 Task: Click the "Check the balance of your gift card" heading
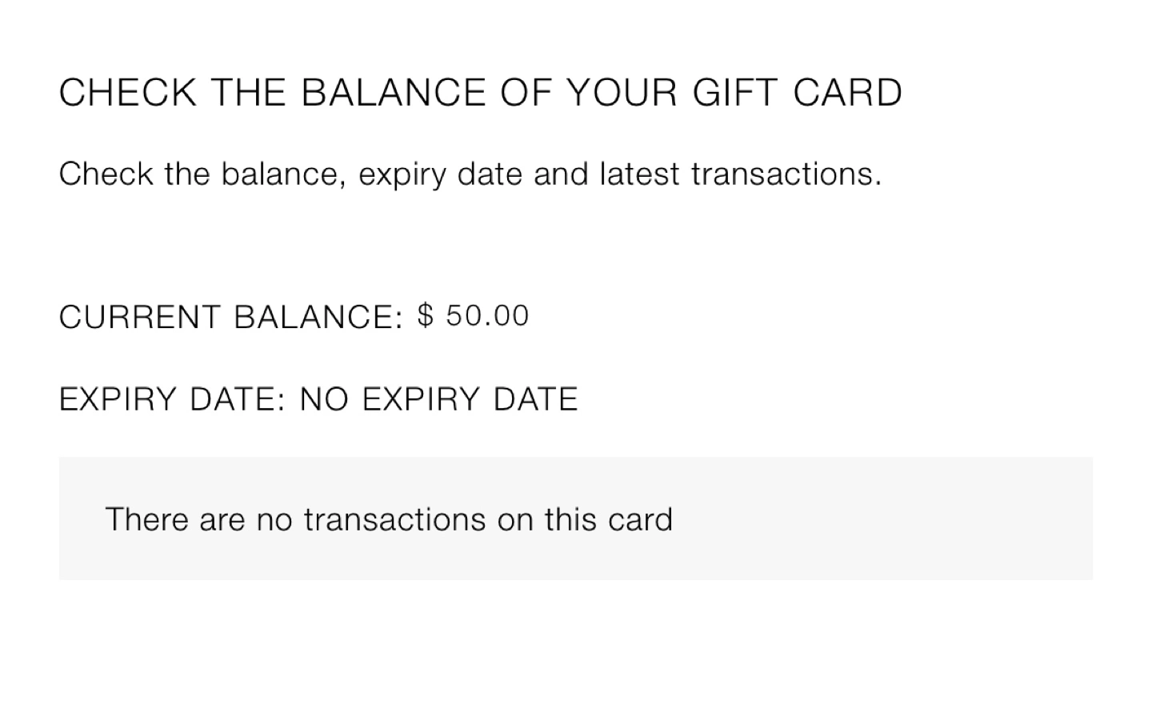(480, 93)
